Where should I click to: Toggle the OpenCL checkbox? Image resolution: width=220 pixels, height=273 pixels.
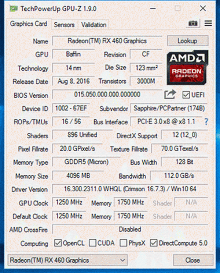58,243
